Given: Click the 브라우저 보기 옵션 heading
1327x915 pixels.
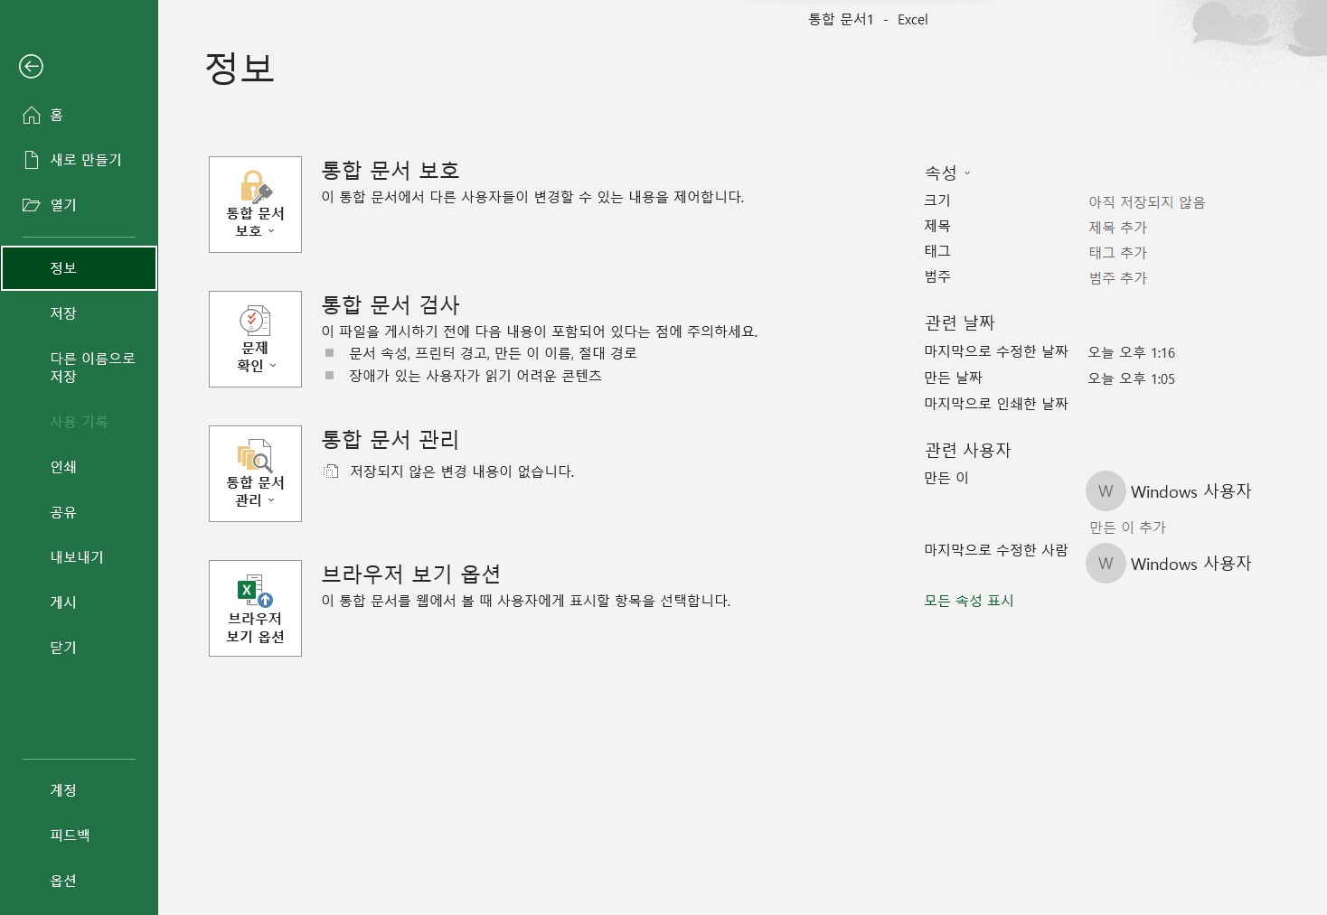Looking at the screenshot, I should tap(411, 574).
